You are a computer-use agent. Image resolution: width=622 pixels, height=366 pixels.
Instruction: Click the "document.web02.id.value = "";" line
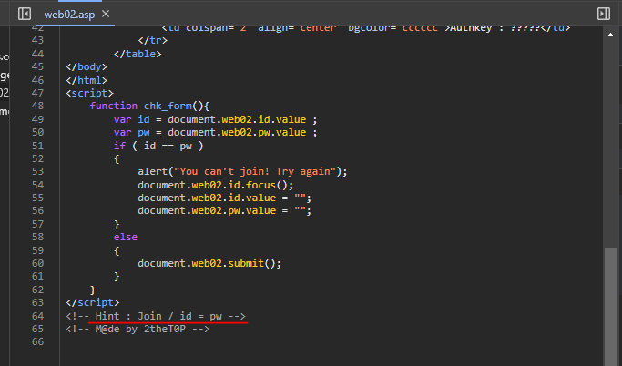225,198
